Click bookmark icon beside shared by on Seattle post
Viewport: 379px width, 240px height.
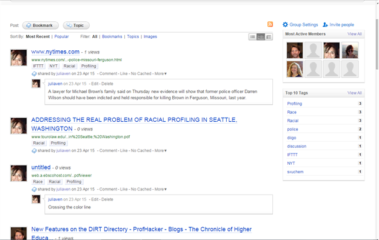coord(34,150)
